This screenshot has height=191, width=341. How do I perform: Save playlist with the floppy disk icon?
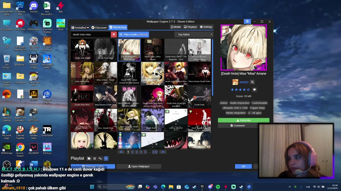(95, 158)
